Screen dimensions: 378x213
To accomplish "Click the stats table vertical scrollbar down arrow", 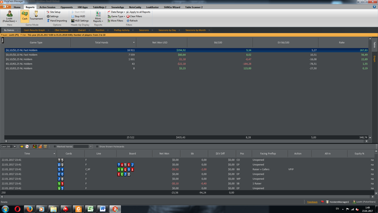I will coord(370,137).
